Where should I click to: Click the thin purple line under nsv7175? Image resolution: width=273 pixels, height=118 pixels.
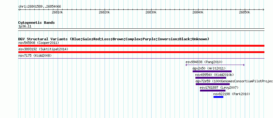[141, 58]
